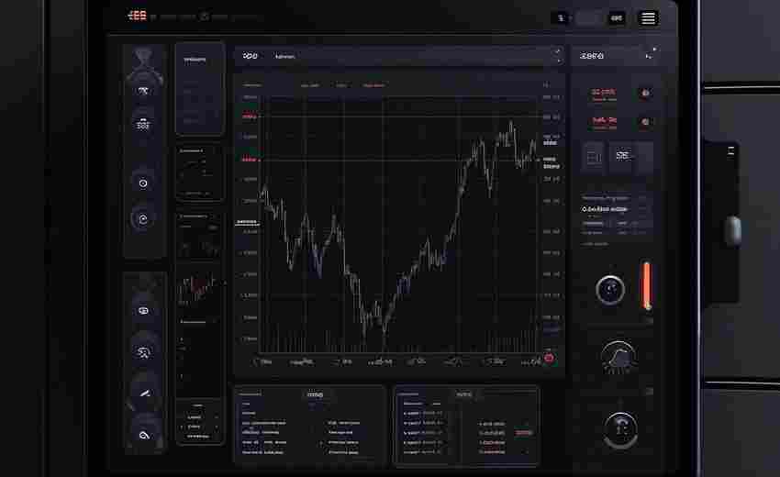Toggle the large round knob beside the orange bar

point(610,290)
